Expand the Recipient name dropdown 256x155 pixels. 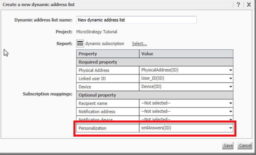pos(230,103)
